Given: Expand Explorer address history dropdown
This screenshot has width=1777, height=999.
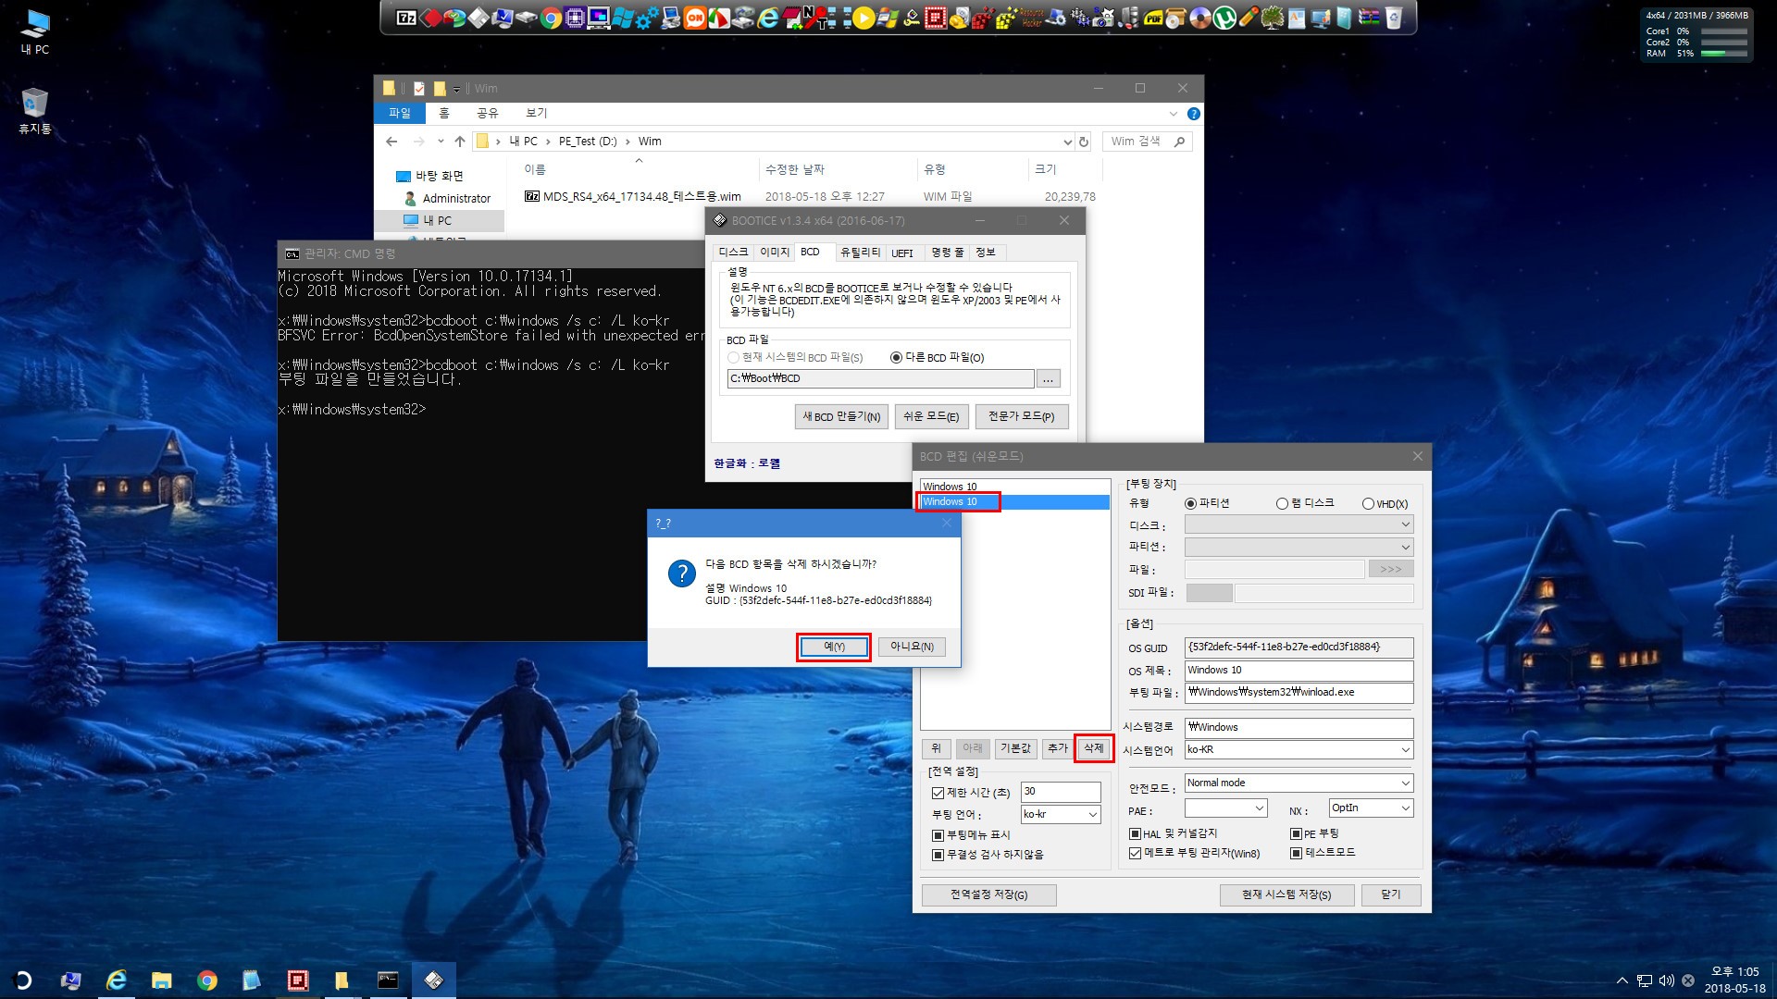Looking at the screenshot, I should pos(1067,142).
